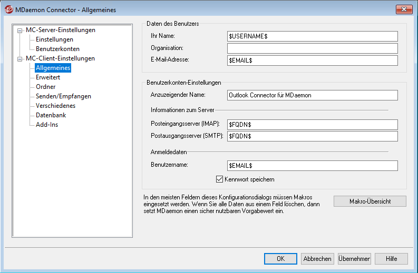Select the Erweitert settings page
The height and width of the screenshot is (273, 418).
point(48,77)
